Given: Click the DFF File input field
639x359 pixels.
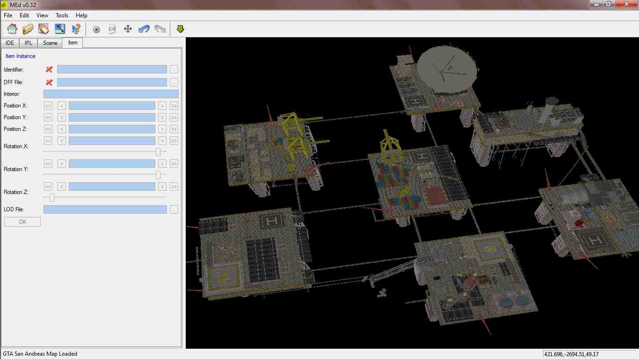Looking at the screenshot, I should click(112, 82).
